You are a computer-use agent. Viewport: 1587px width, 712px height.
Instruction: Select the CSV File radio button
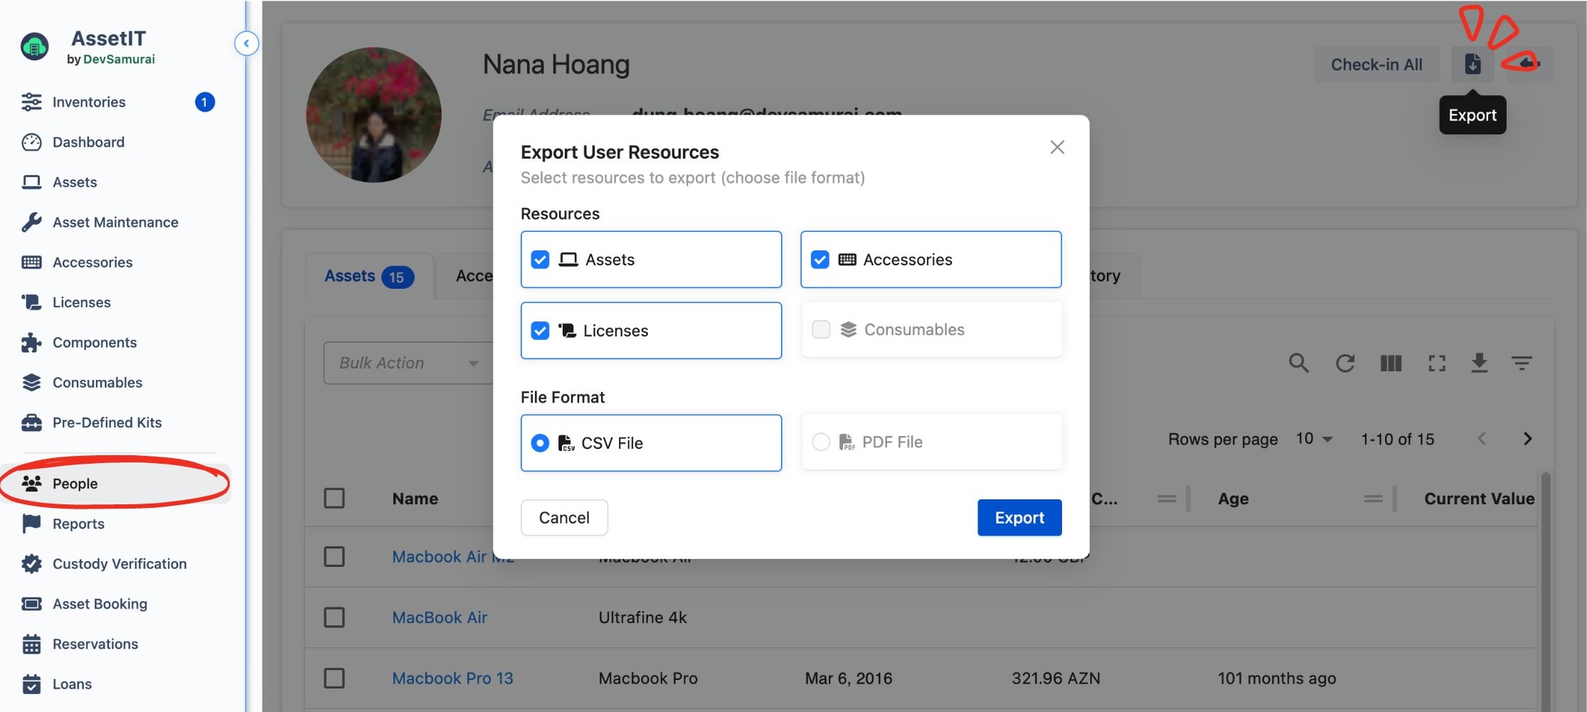tap(540, 443)
